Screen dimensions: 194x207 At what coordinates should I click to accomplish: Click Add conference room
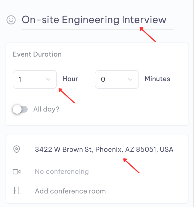coord(70,191)
